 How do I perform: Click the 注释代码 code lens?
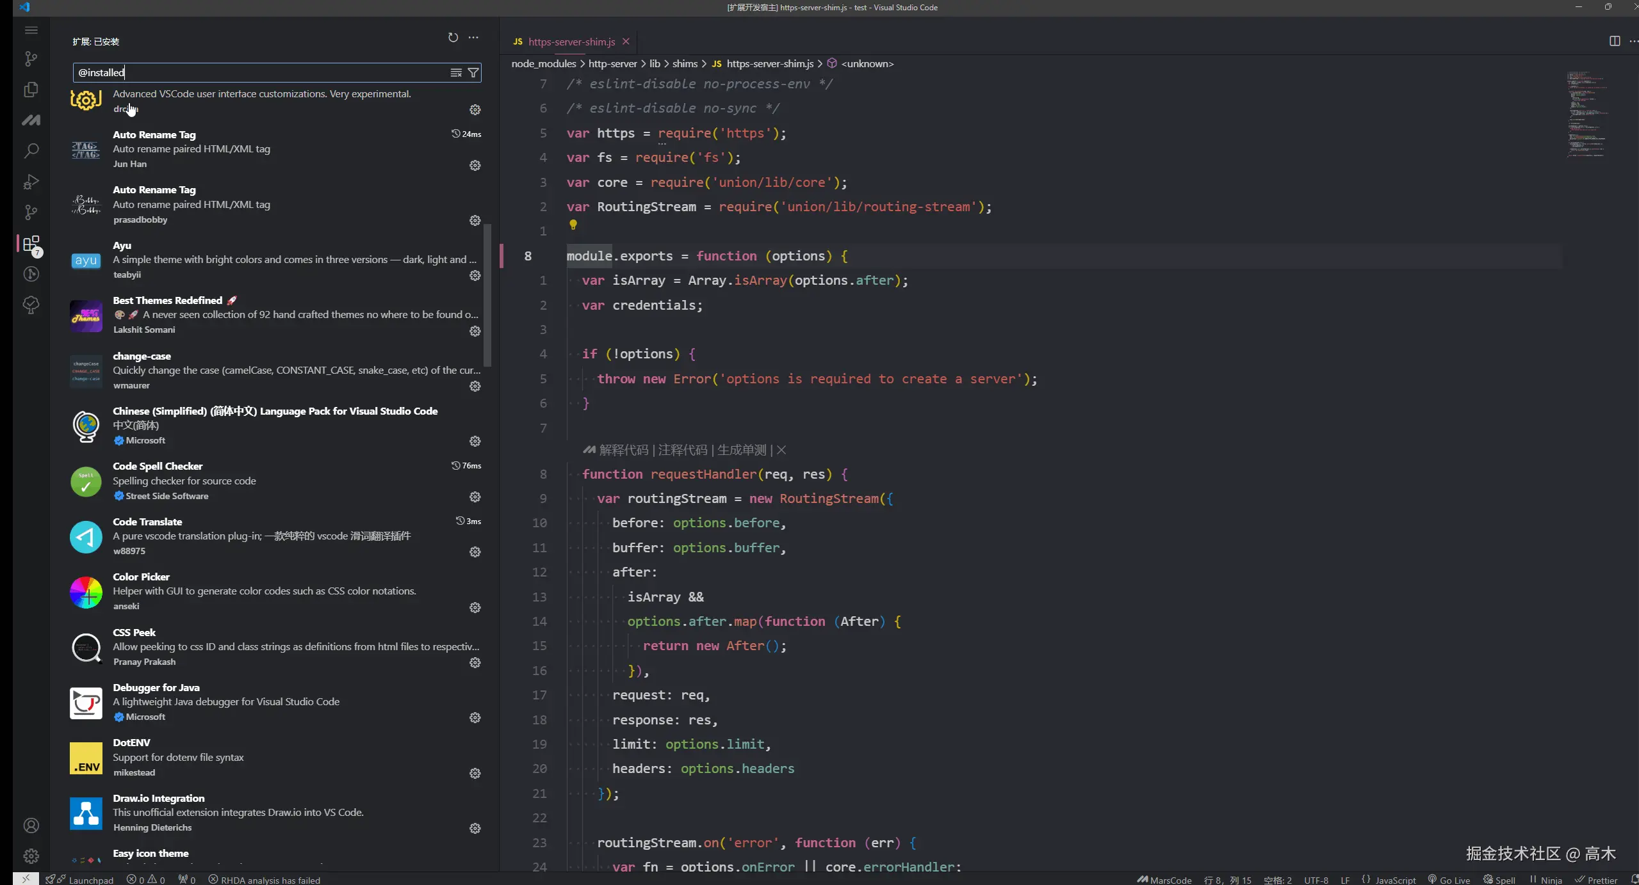(683, 450)
